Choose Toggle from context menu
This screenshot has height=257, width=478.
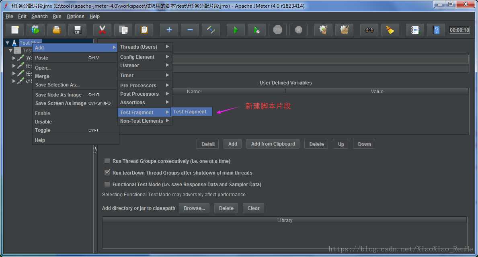pyautogui.click(x=75, y=130)
